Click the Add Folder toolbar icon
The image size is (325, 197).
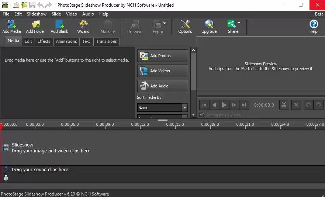click(x=35, y=26)
